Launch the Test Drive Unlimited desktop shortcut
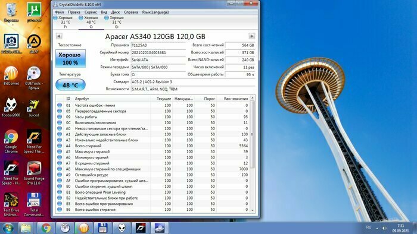The width and height of the screenshot is (417, 234). 11,204
